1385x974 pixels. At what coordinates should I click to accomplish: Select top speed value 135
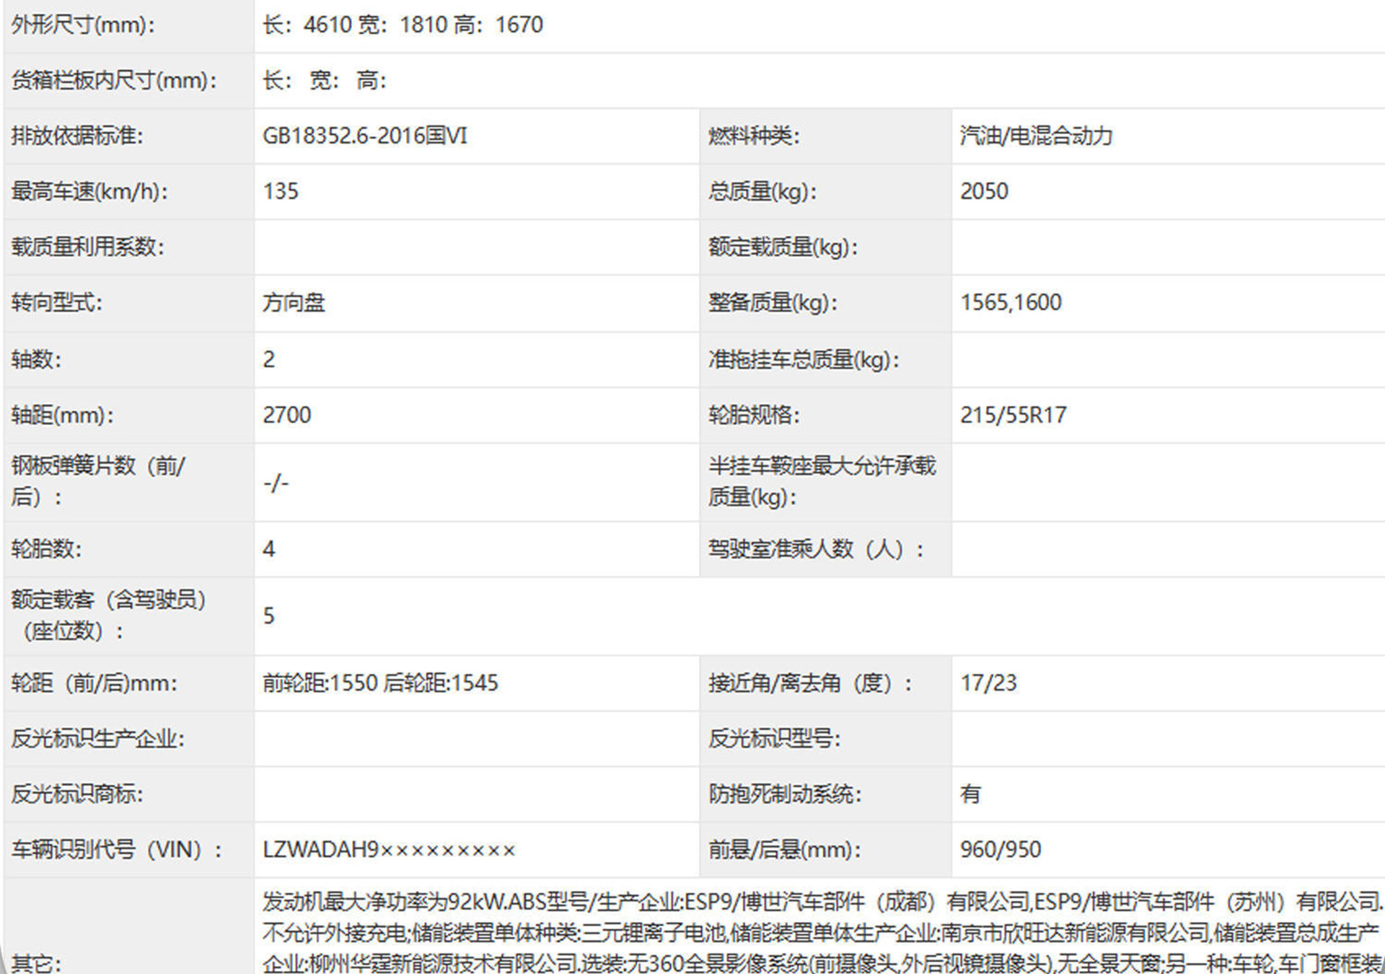281,191
